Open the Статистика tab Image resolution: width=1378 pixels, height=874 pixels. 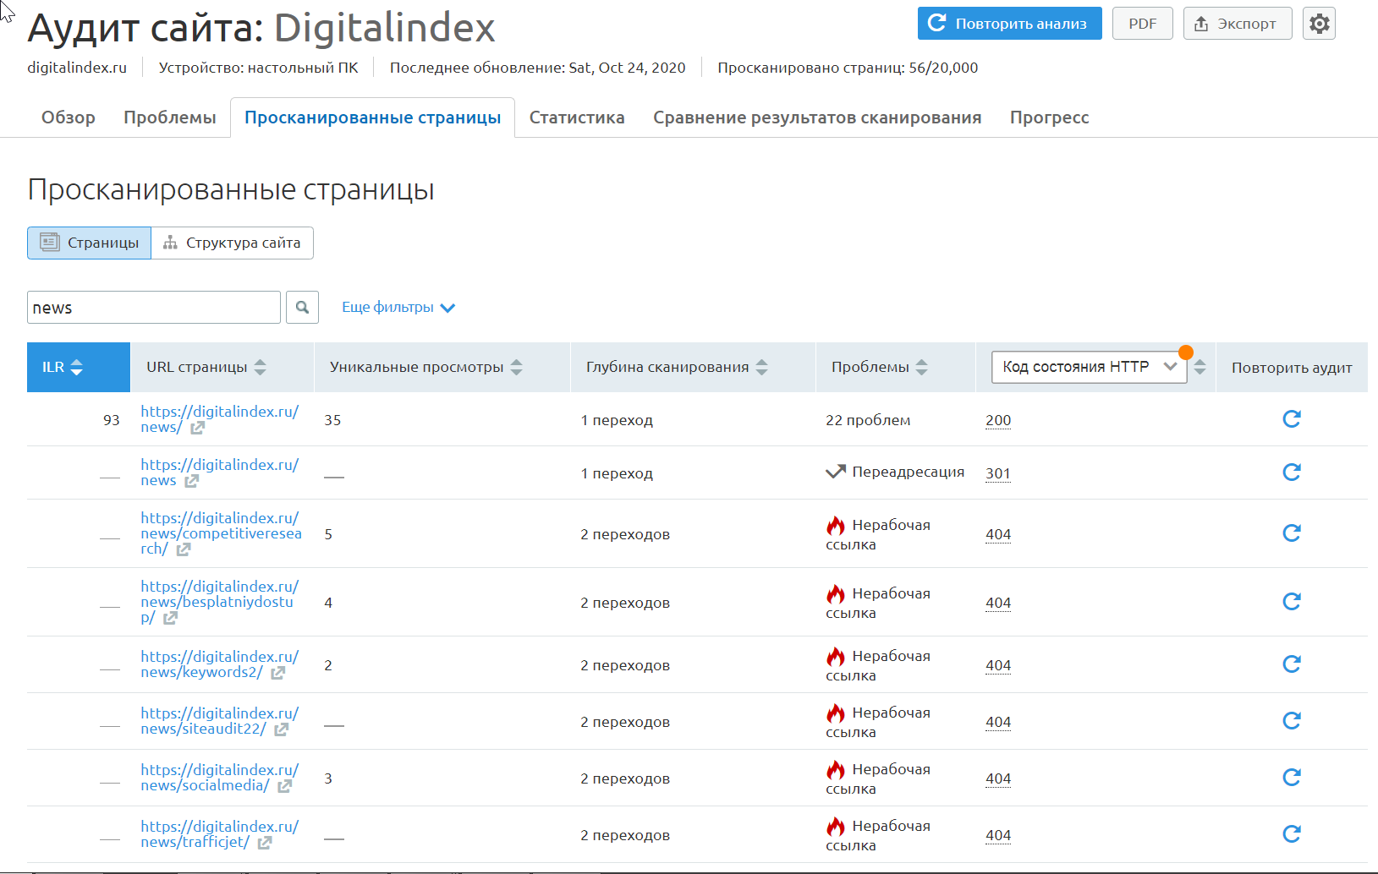[577, 117]
